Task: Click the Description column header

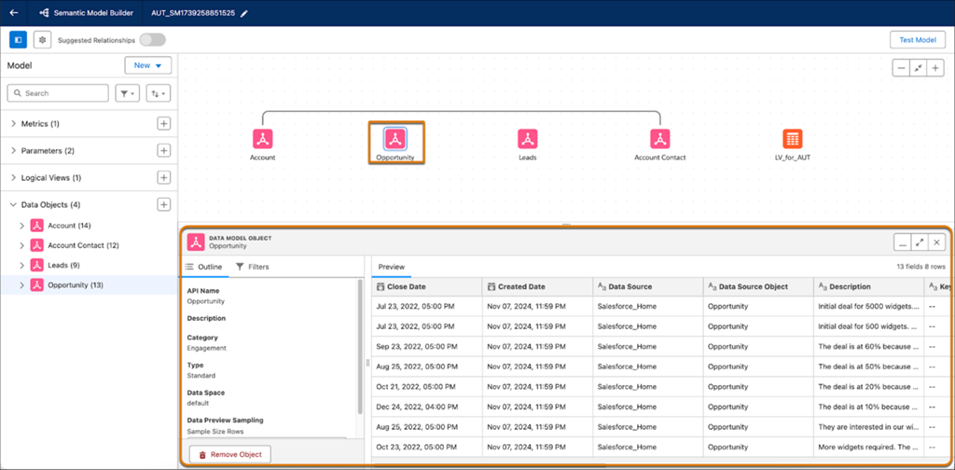Action: [868, 286]
